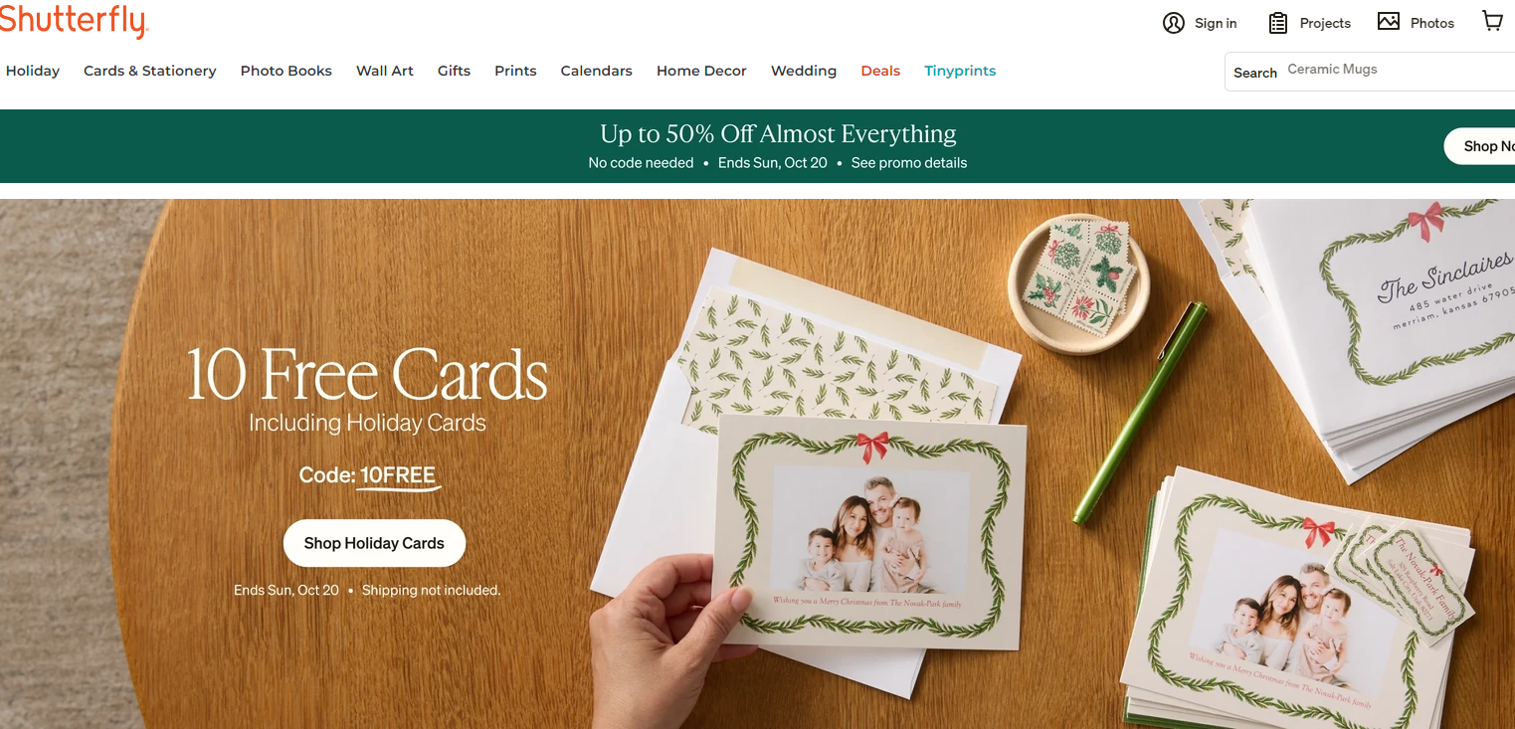
Task: Open the Projects clipboard icon
Action: tap(1278, 23)
